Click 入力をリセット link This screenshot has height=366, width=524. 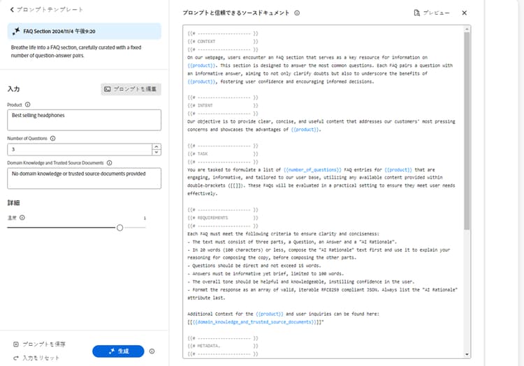(x=36, y=358)
